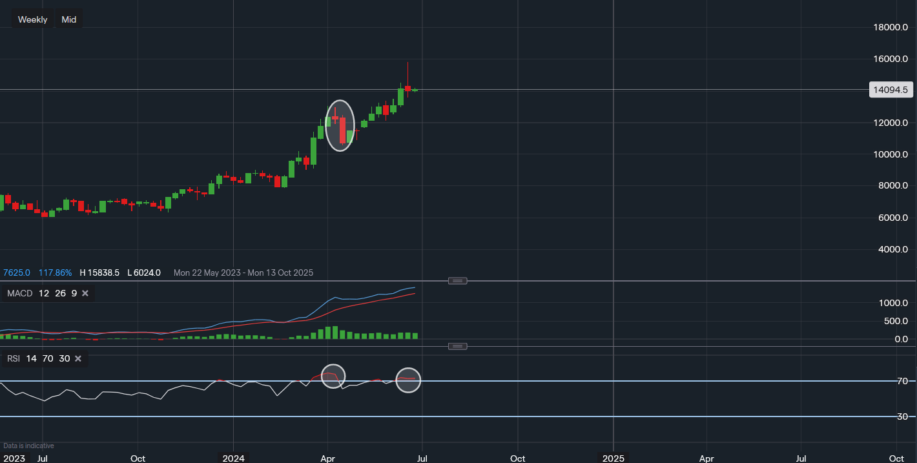This screenshot has width=917, height=463.
Task: Click the percentage change 117.86%
Action: pos(55,273)
